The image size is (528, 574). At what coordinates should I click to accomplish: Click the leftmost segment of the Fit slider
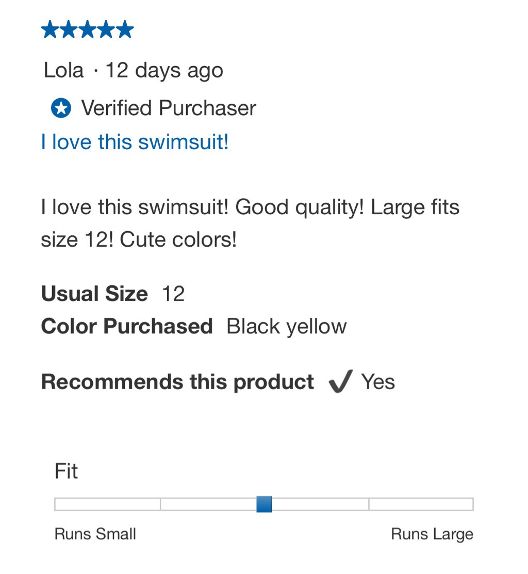coord(107,504)
